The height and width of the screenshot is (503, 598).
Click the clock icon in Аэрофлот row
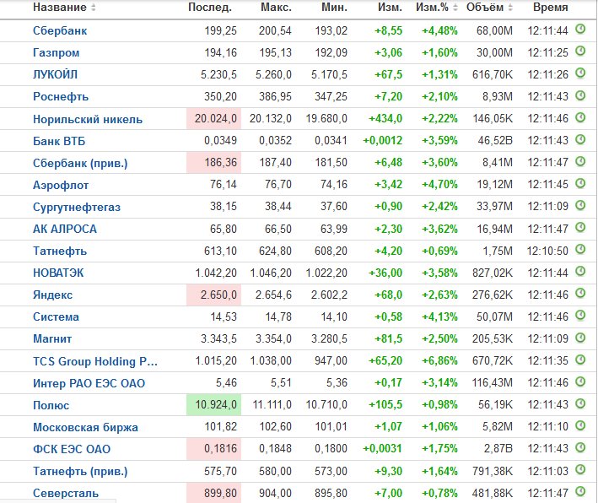tap(580, 183)
